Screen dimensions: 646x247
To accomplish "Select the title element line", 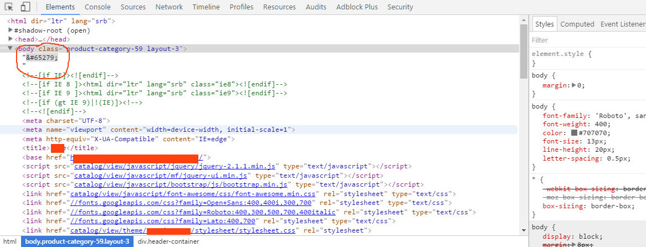I will pyautogui.click(x=60, y=148).
